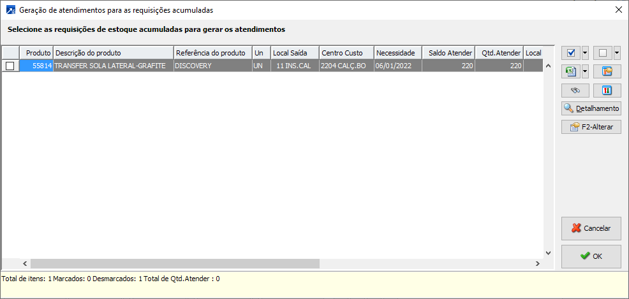Click the F2-Alterar button

click(x=591, y=127)
